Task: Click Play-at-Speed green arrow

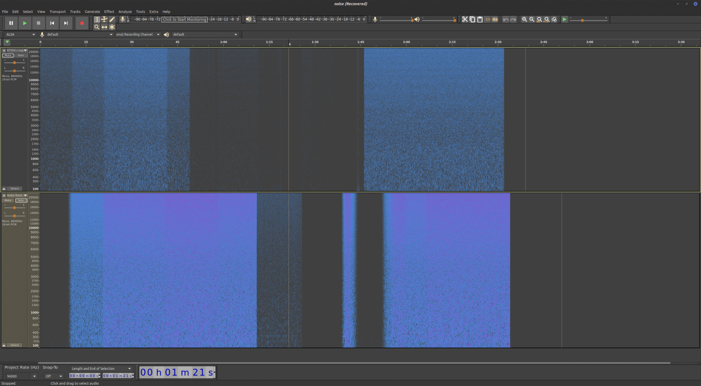Action: tap(565, 19)
